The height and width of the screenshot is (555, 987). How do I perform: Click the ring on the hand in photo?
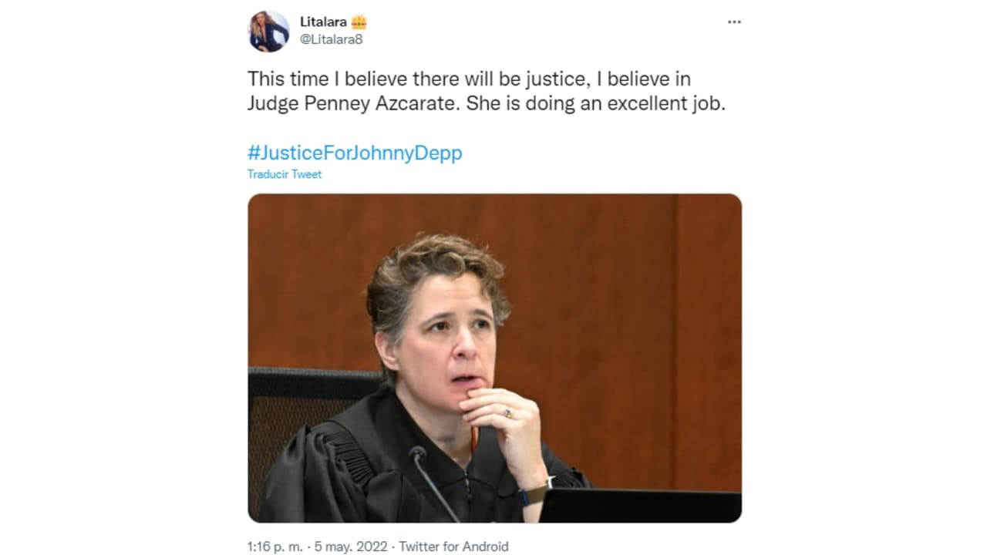point(508,414)
